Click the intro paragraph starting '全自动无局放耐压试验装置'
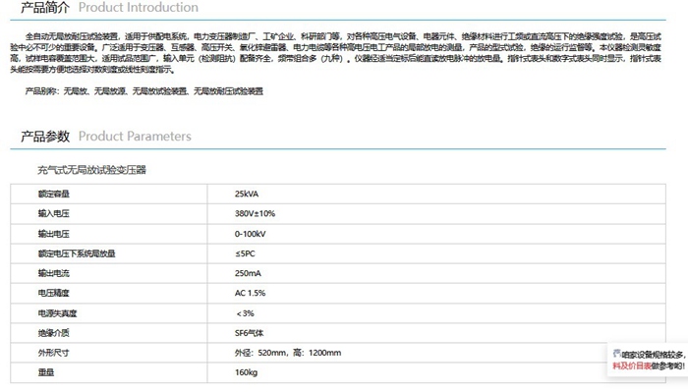 [x=336, y=53]
